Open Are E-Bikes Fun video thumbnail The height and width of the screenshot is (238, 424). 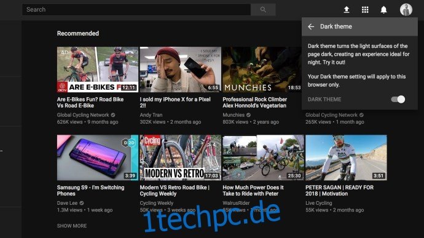(x=98, y=69)
